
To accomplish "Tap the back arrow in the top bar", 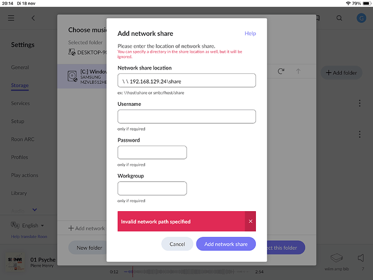I will point(33,18).
